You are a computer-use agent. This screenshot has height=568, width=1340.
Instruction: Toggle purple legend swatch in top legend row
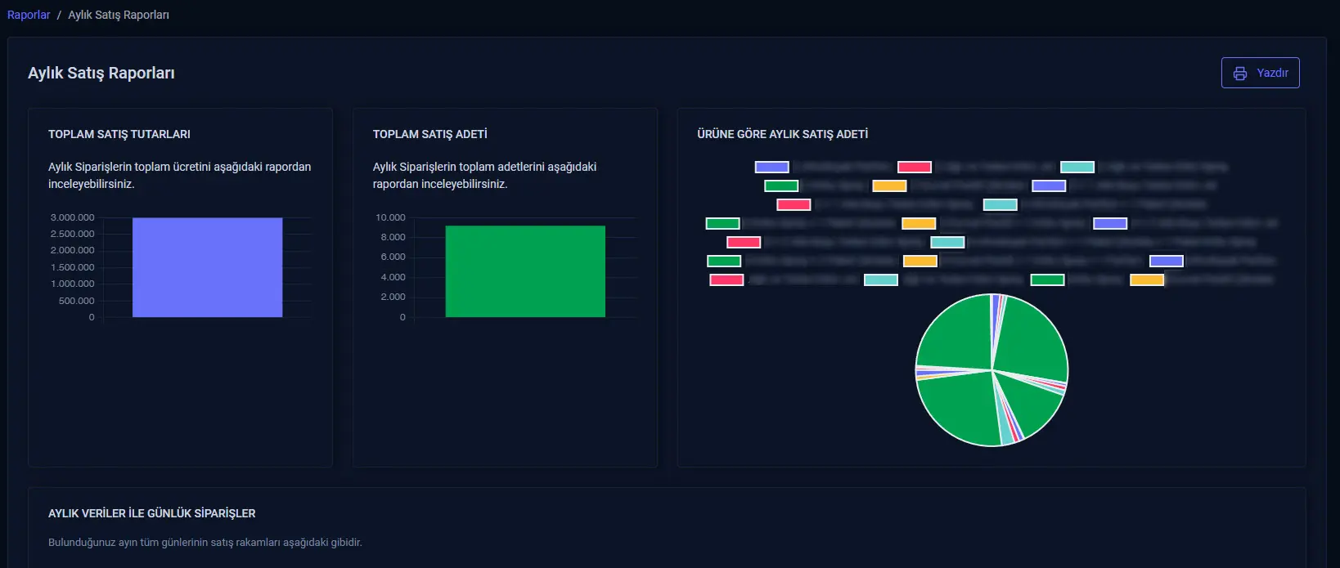point(771,167)
